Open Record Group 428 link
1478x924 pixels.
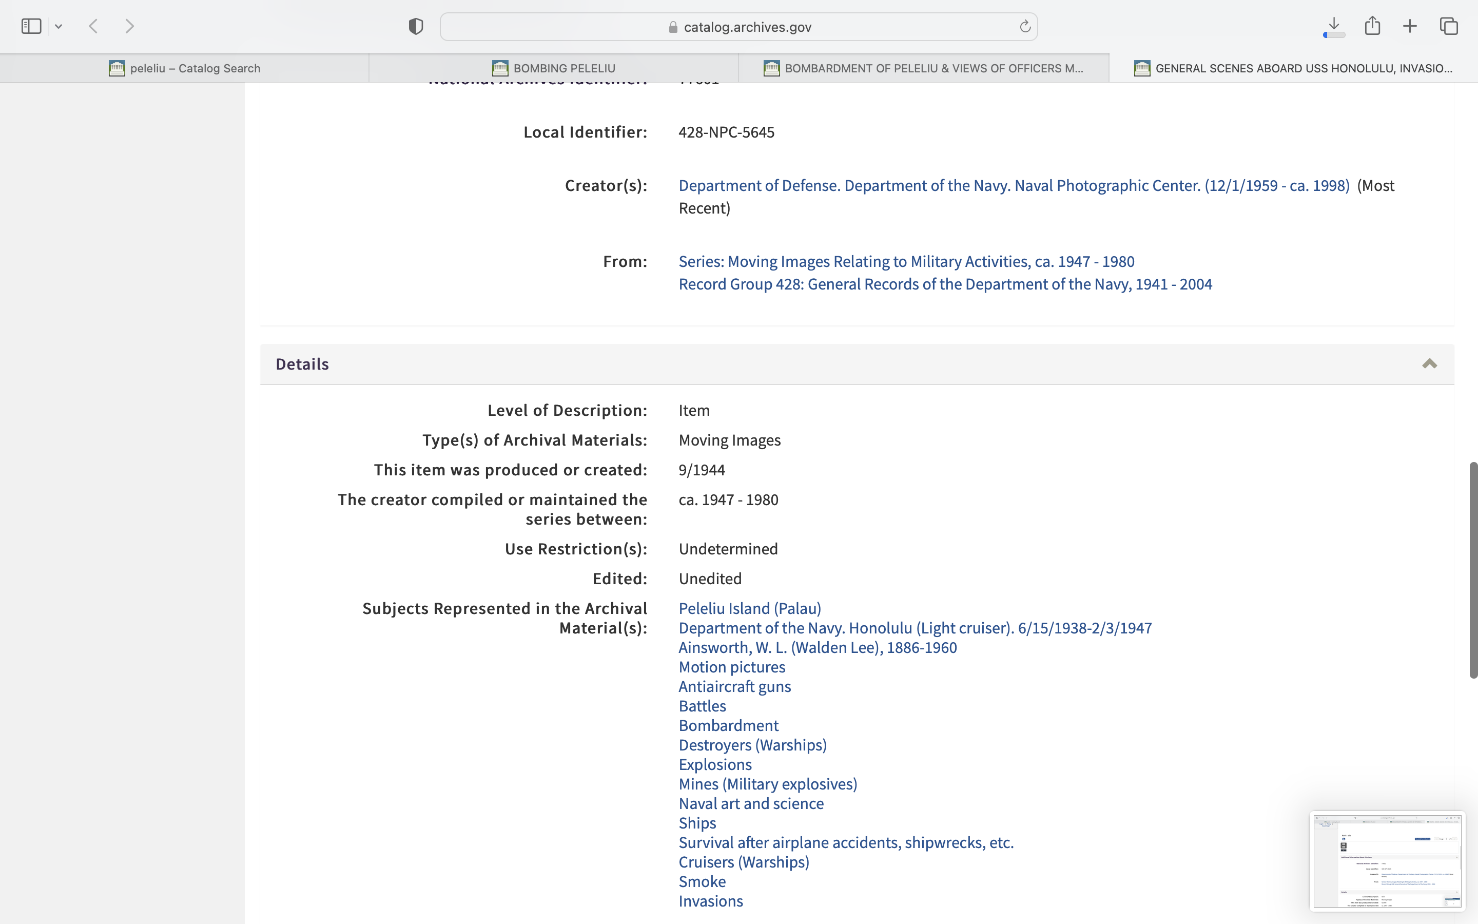[945, 284]
